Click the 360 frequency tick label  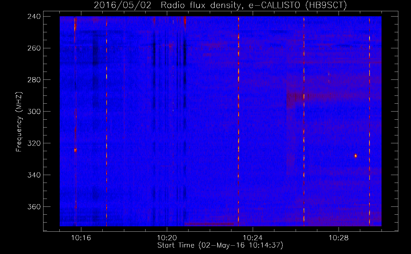tap(34, 207)
